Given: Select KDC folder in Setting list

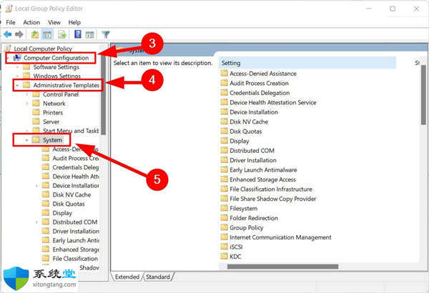Looking at the screenshot, I should coord(231,257).
